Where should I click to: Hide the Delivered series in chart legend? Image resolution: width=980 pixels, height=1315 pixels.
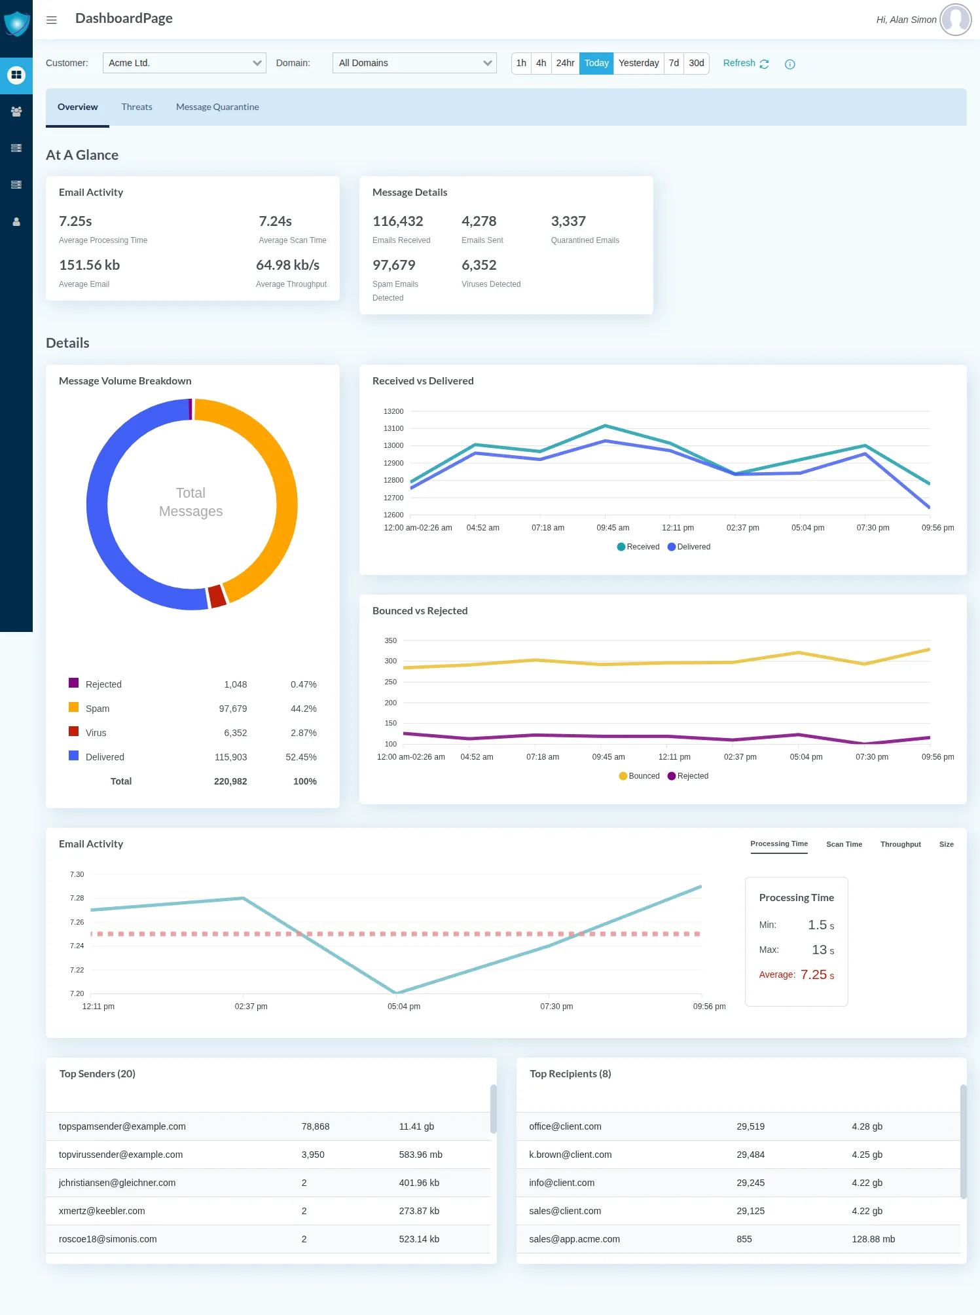[x=689, y=547]
